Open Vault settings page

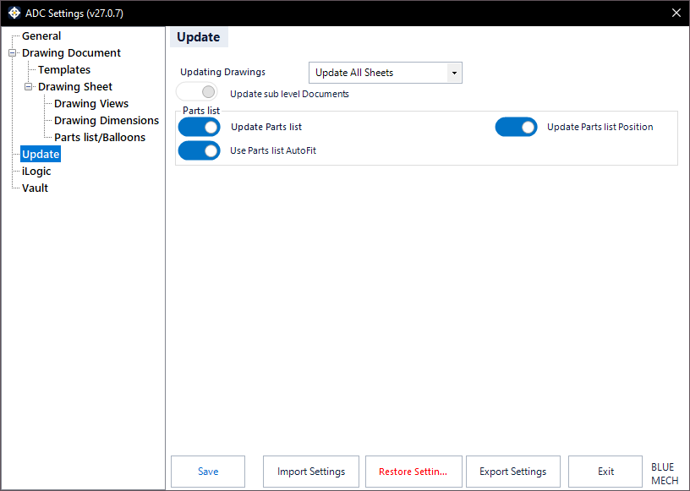(x=35, y=188)
